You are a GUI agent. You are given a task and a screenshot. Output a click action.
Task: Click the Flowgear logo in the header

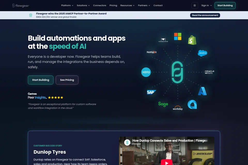pyautogui.click(x=21, y=5)
